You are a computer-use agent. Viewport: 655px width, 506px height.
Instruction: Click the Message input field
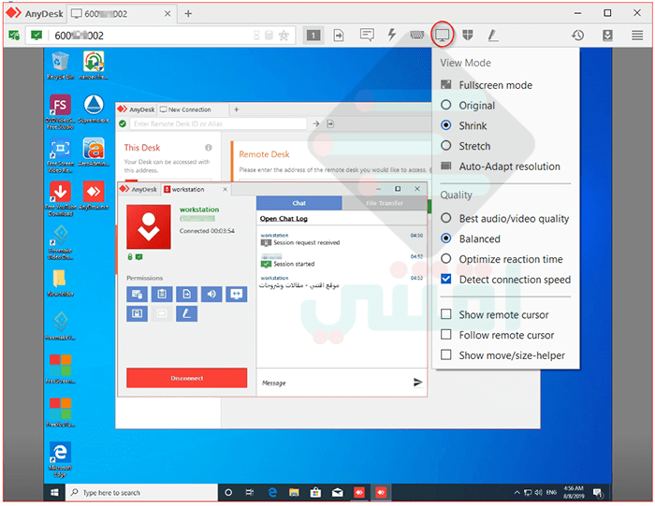[334, 383]
